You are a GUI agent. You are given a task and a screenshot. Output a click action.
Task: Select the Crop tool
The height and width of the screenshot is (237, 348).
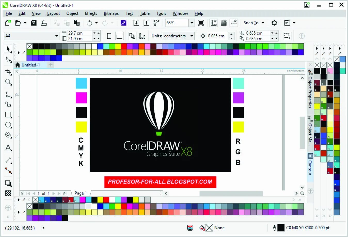point(8,72)
